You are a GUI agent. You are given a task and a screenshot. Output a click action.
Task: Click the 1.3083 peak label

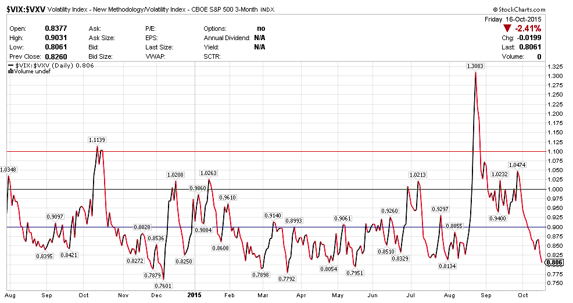point(475,66)
